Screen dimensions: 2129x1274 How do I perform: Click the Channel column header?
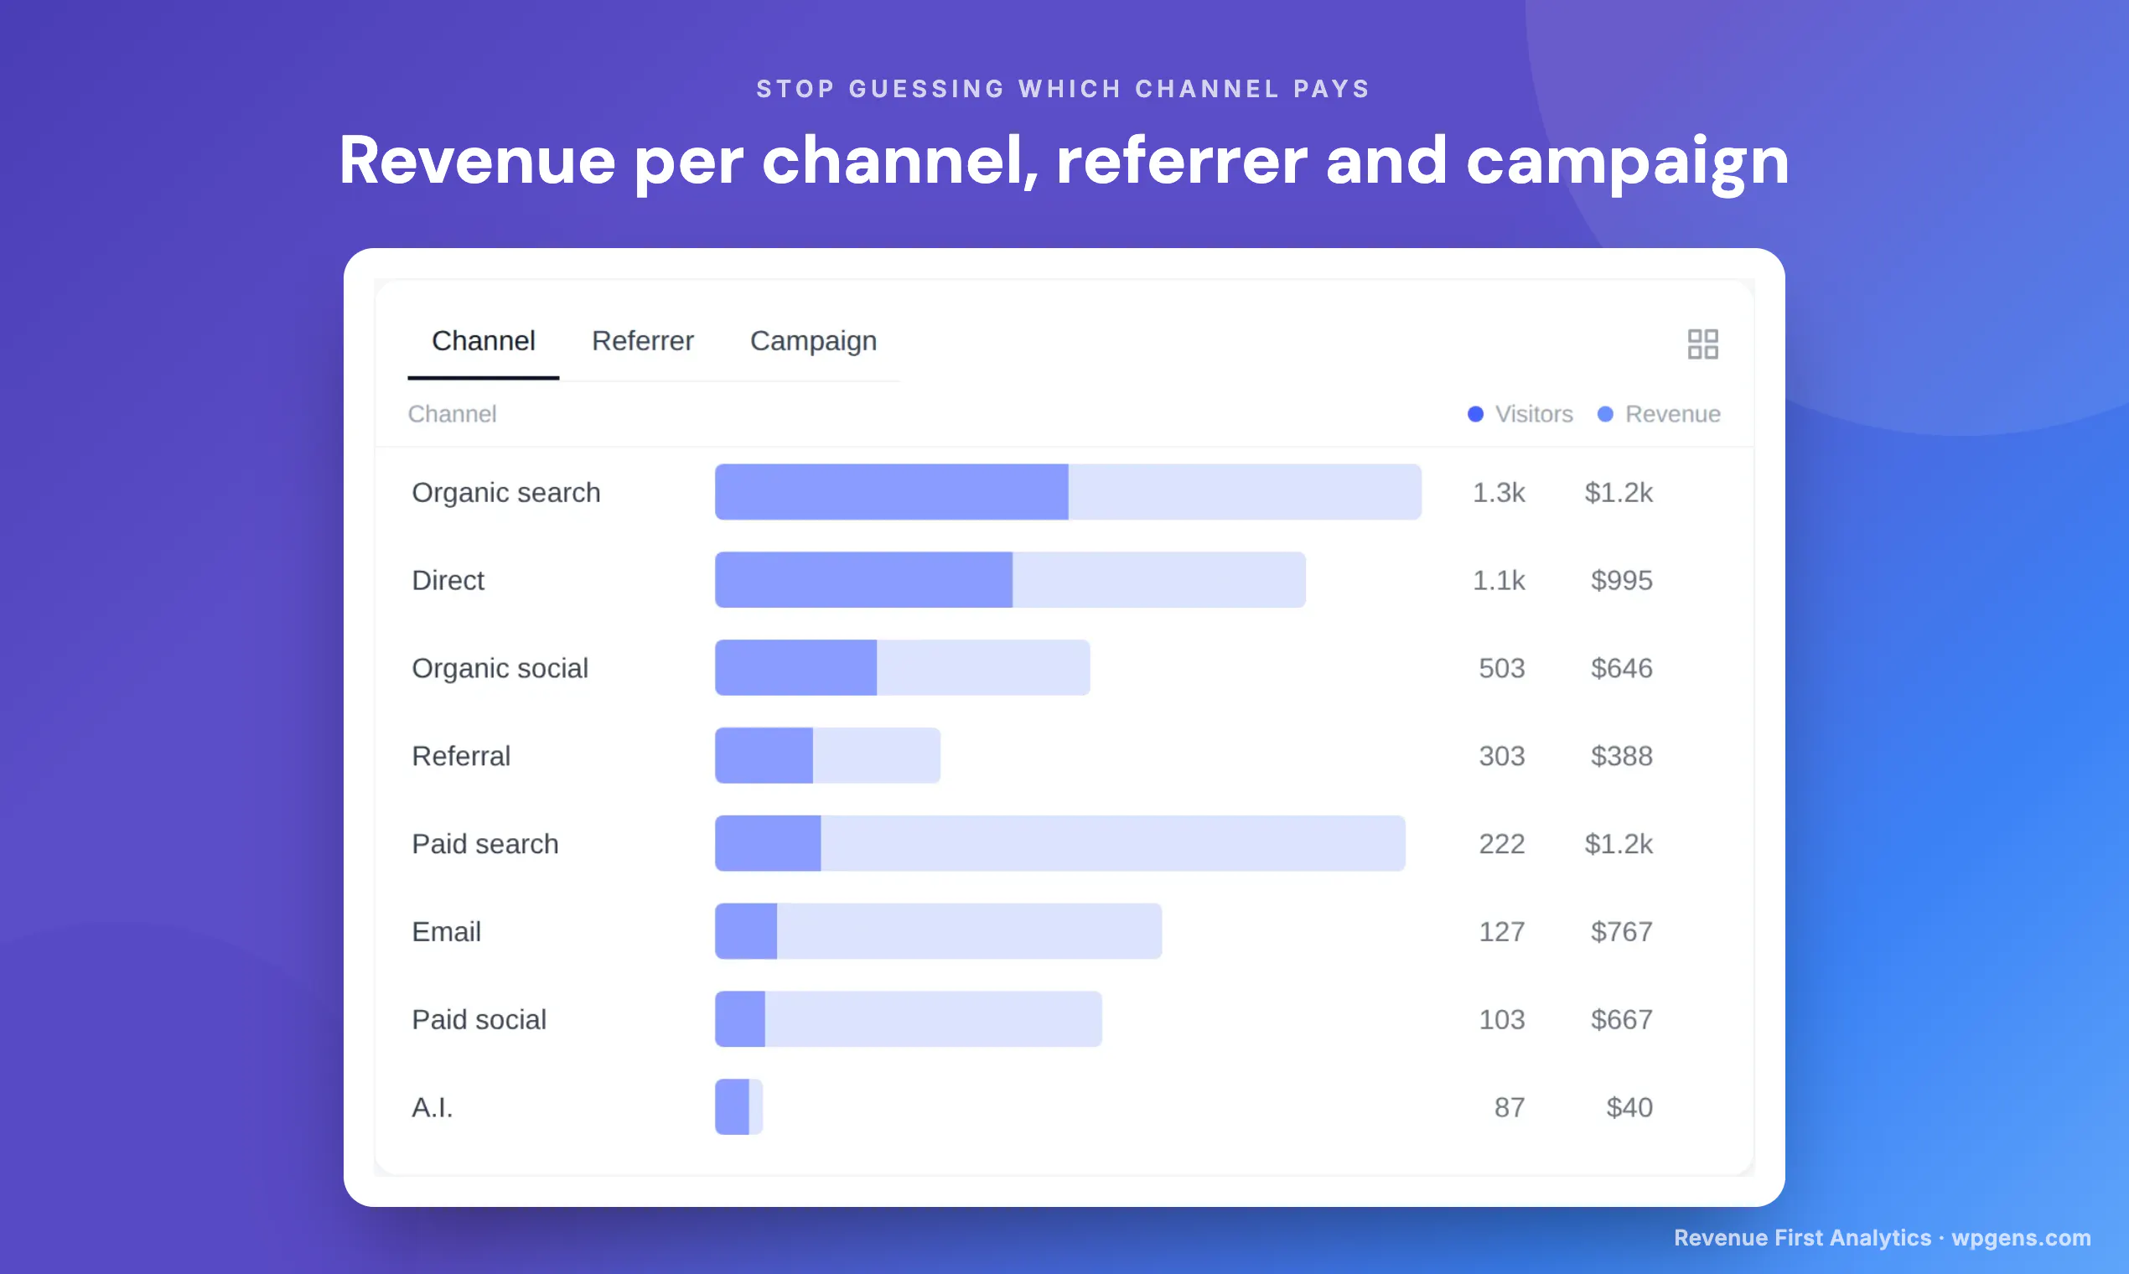tap(453, 414)
